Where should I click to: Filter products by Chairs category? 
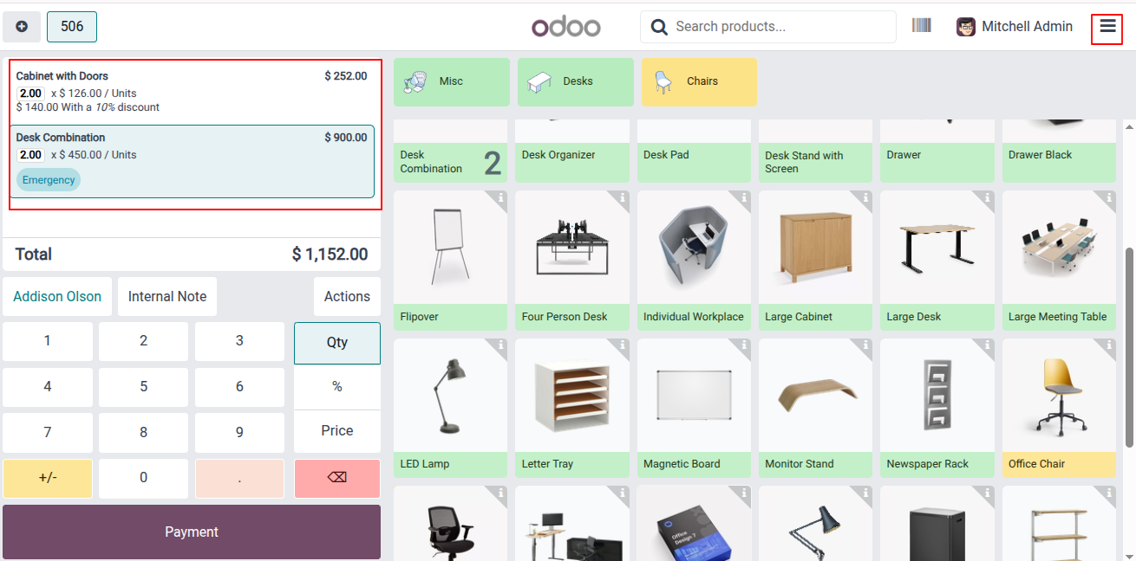click(699, 81)
